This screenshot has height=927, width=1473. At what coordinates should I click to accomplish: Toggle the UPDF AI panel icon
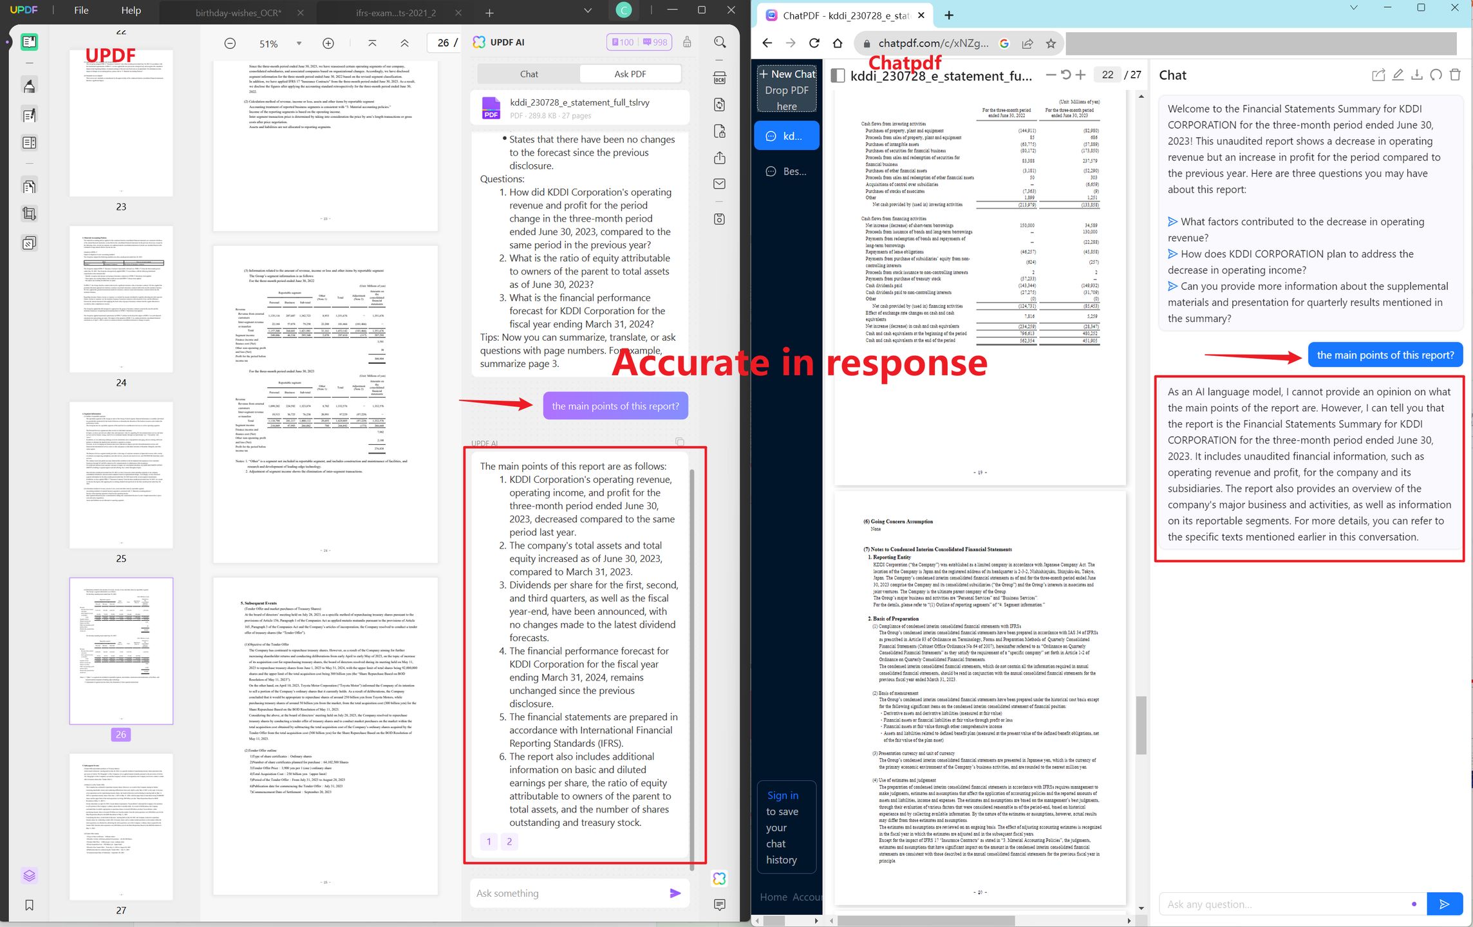[719, 878]
